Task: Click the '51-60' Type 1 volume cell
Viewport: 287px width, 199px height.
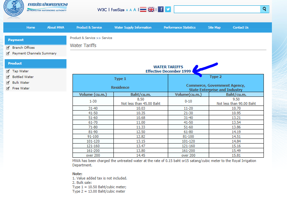Action: point(93,118)
